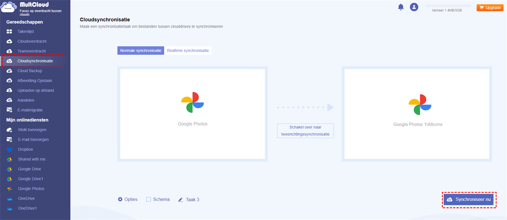Click the OneDrive cloud icon
The height and width of the screenshot is (220, 507).
[x=9, y=199]
